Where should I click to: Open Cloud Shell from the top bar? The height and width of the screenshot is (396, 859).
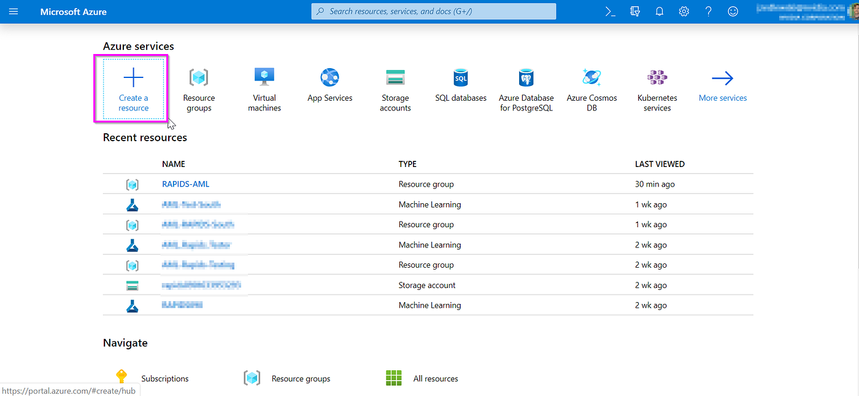coord(611,12)
